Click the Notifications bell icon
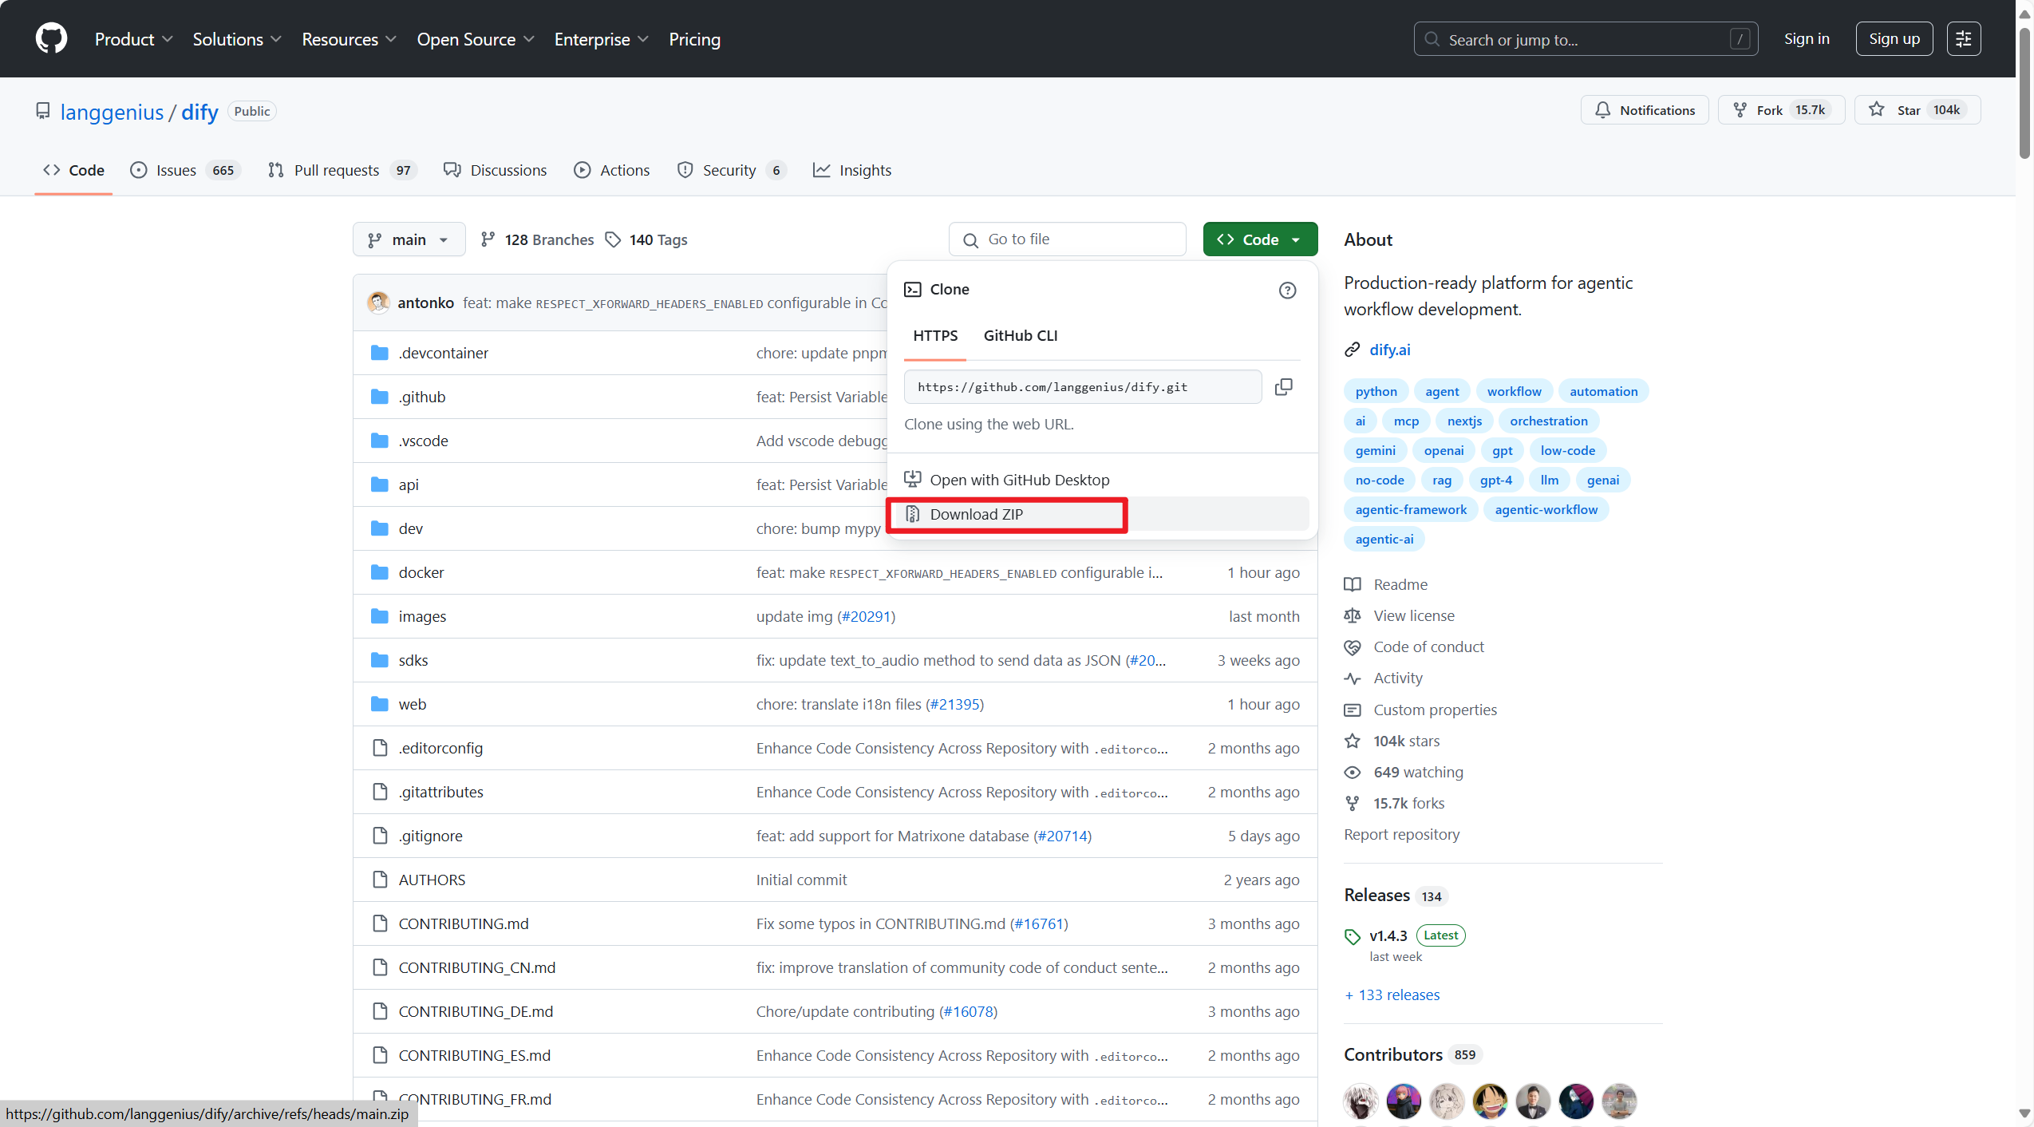The image size is (2034, 1127). tap(1603, 110)
